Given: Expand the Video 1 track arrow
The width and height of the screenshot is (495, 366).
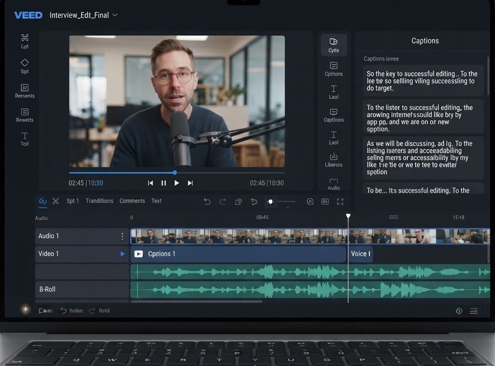Looking at the screenshot, I should (123, 254).
